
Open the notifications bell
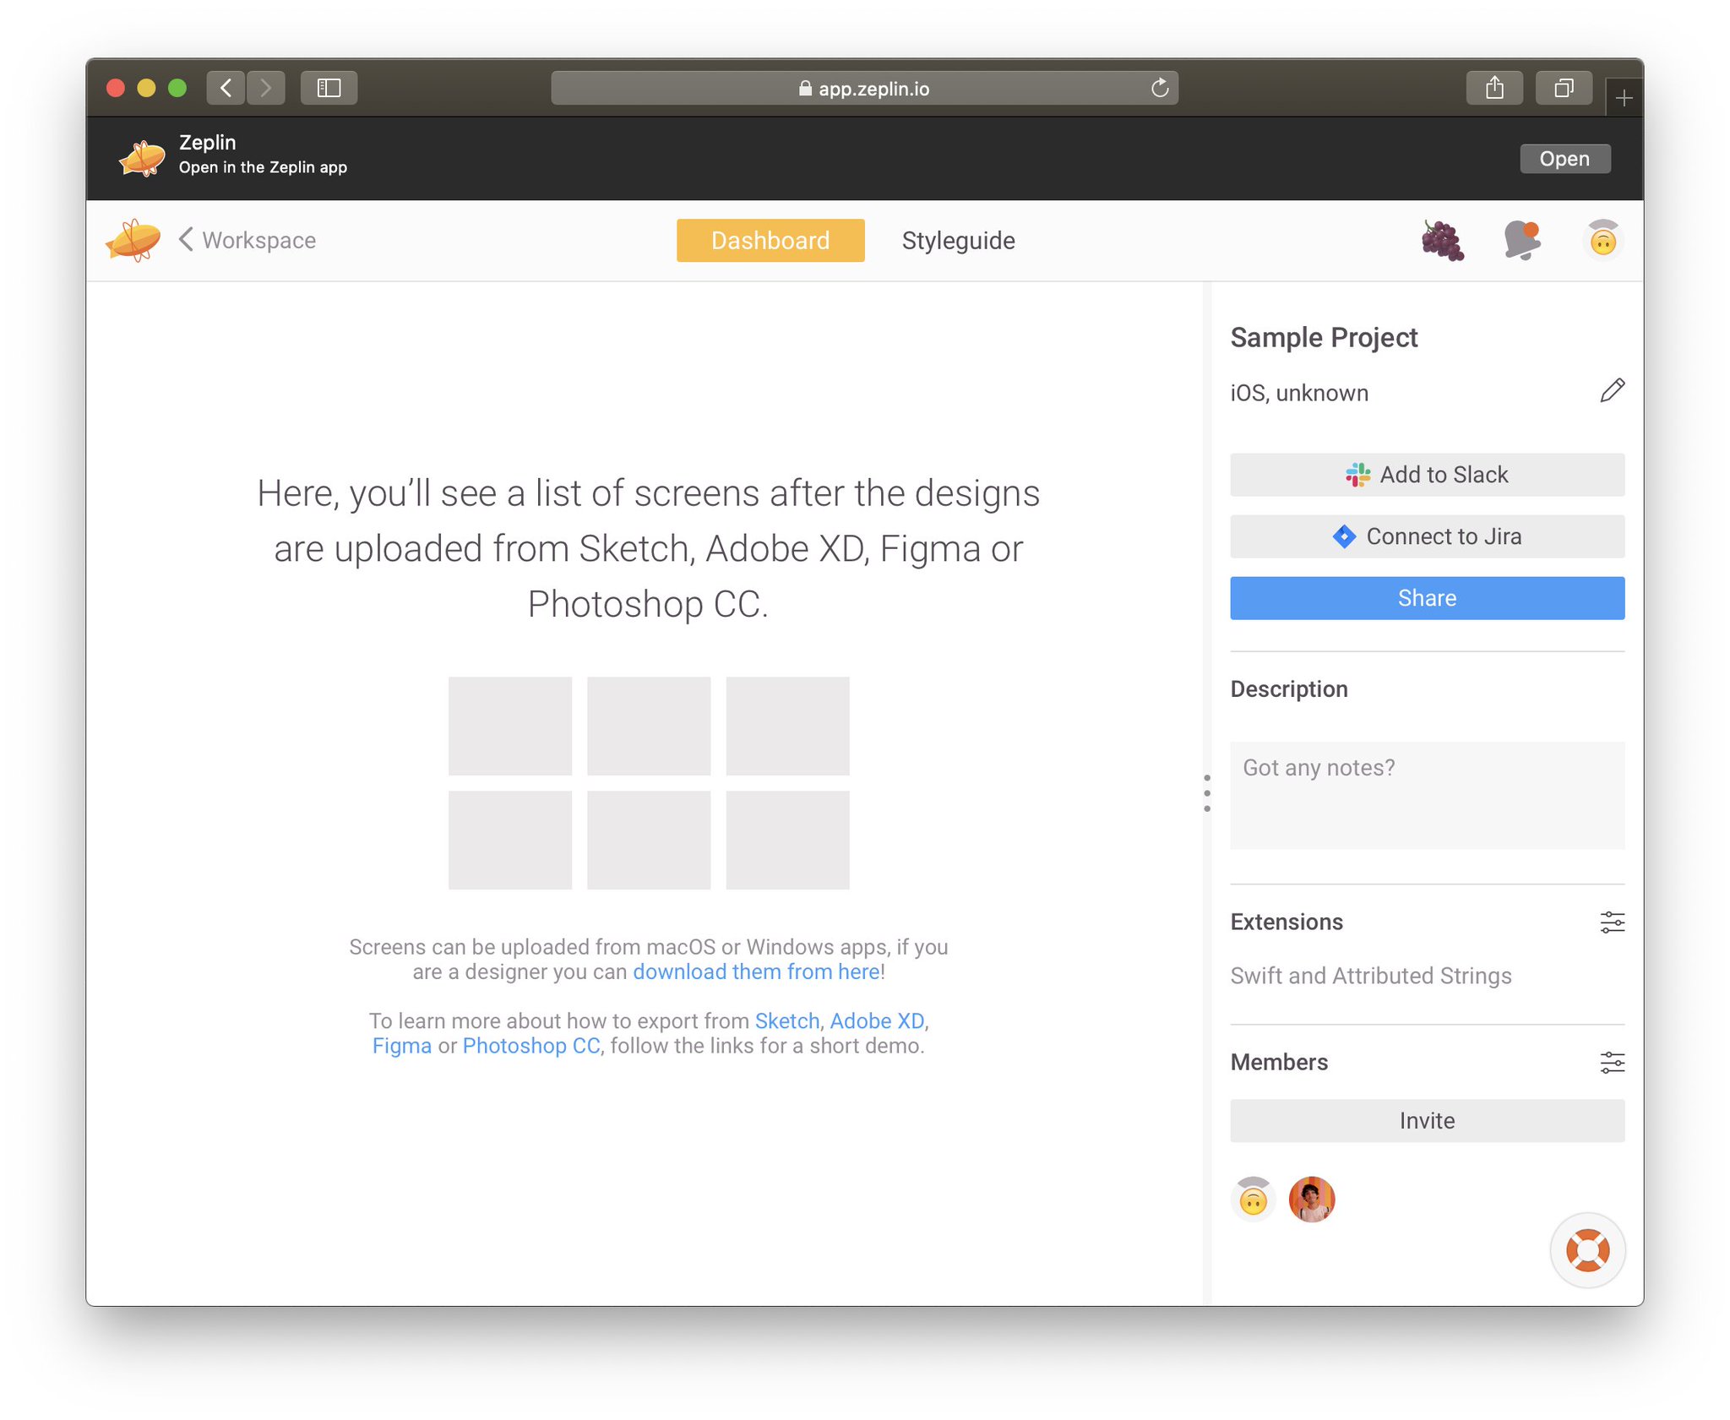pos(1521,241)
